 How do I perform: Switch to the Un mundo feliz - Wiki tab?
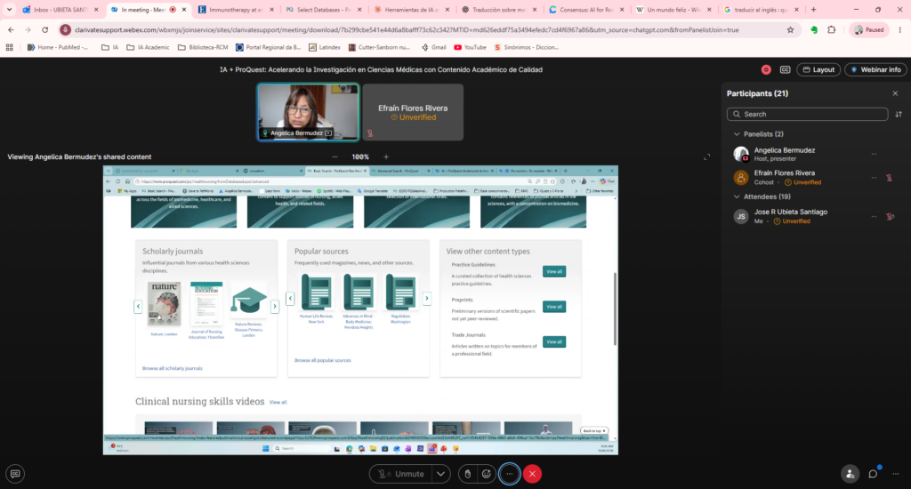point(674,10)
